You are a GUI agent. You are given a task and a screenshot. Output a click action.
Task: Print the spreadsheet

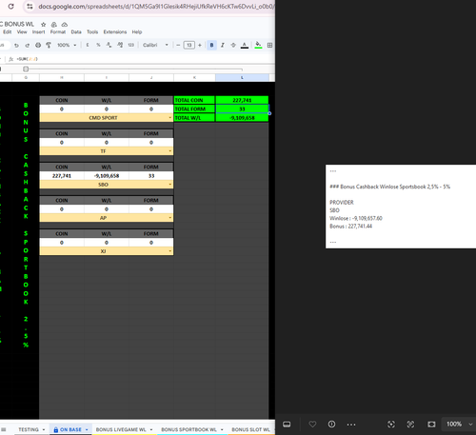38,46
